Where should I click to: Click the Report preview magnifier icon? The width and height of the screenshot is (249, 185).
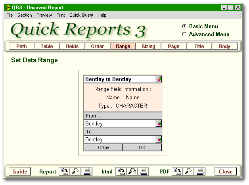pyautogui.click(x=76, y=172)
